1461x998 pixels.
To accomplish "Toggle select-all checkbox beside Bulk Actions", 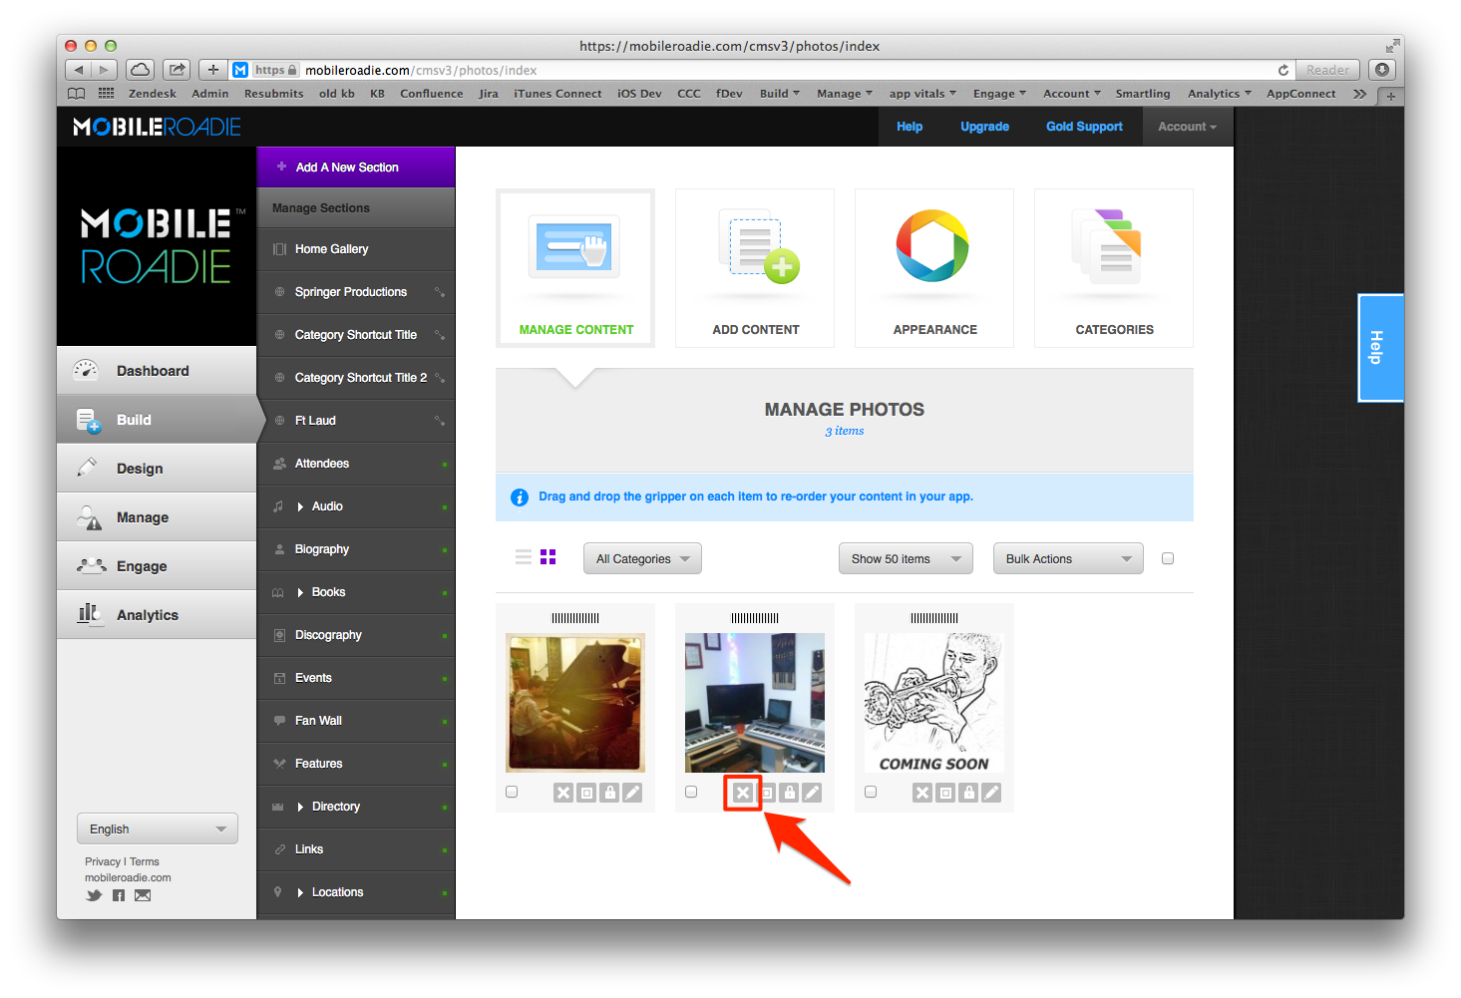I will (x=1168, y=558).
